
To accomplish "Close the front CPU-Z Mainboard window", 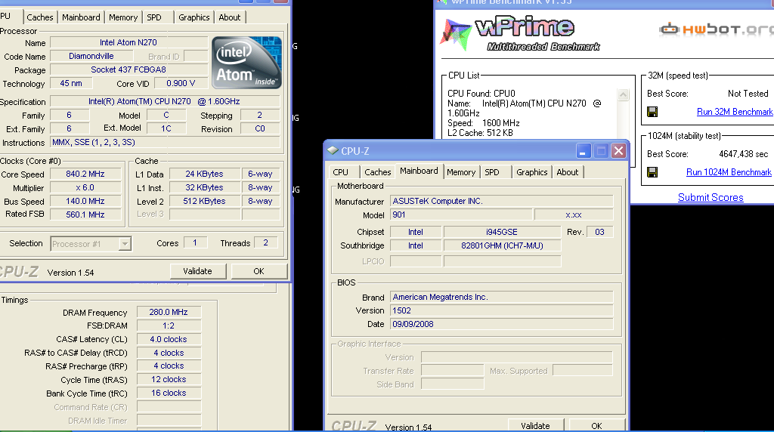I will pos(618,151).
